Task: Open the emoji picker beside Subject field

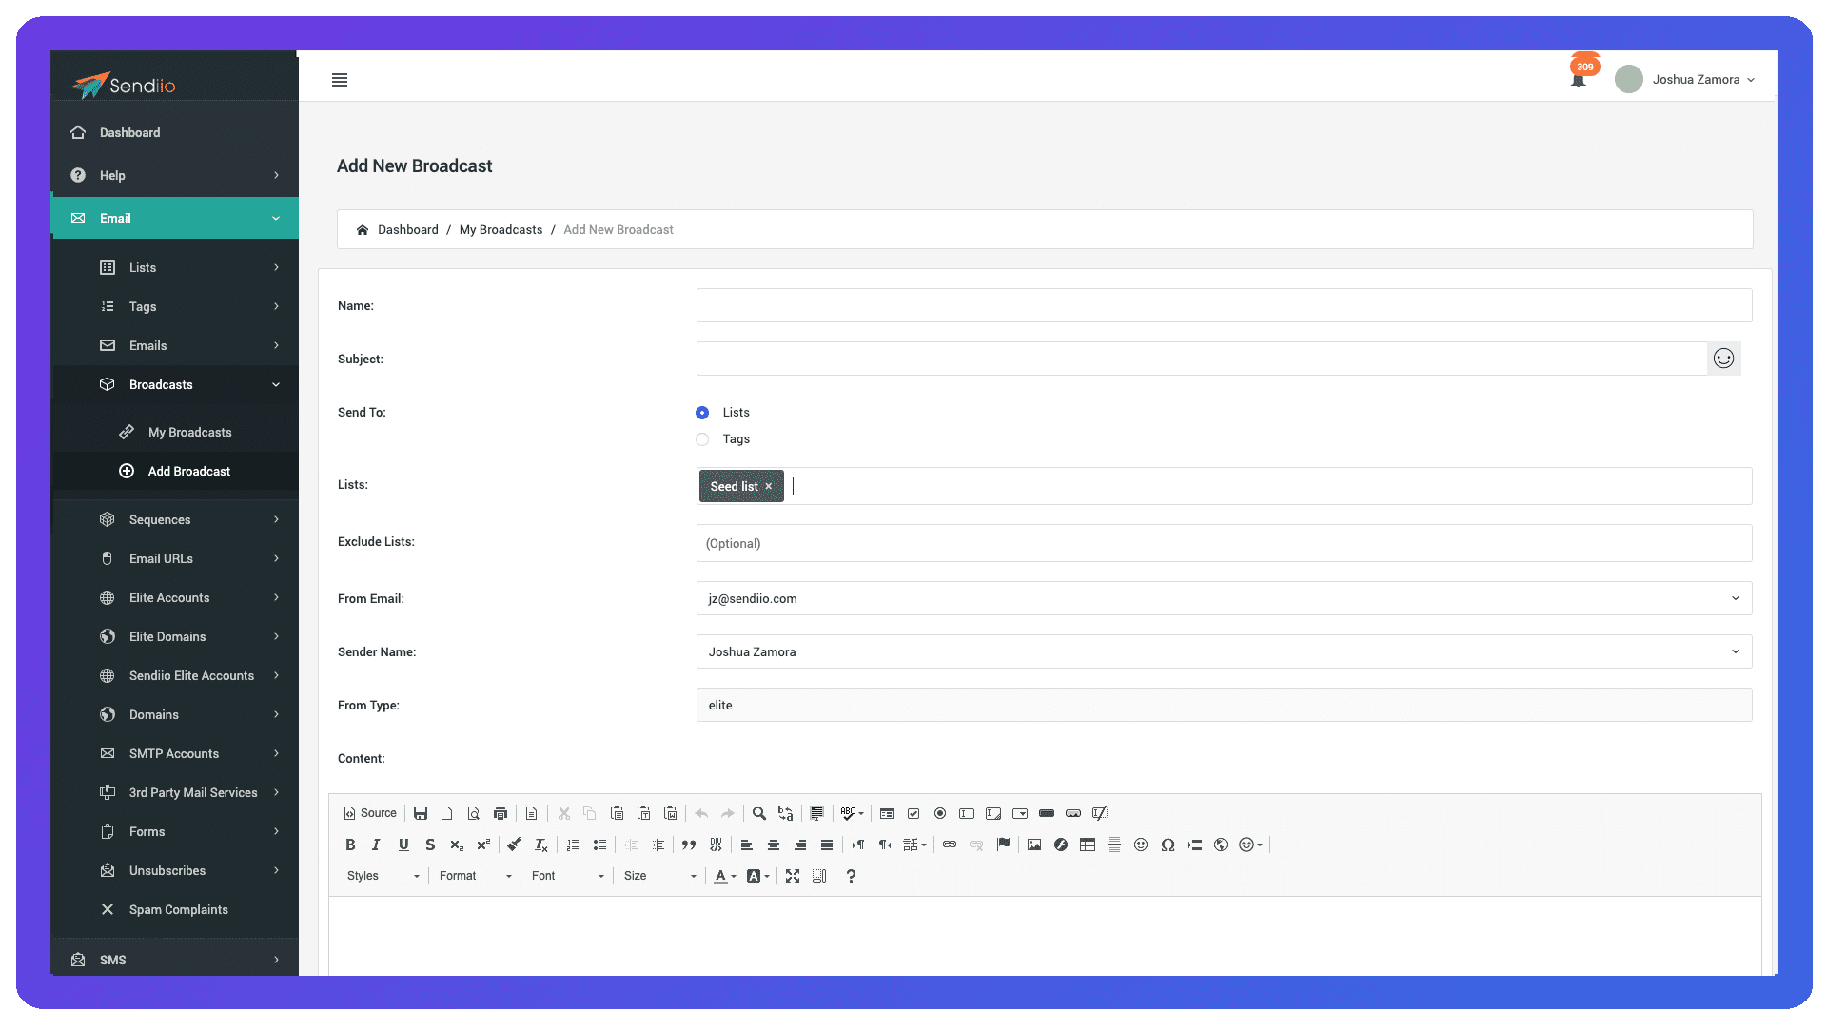Action: pyautogui.click(x=1723, y=359)
